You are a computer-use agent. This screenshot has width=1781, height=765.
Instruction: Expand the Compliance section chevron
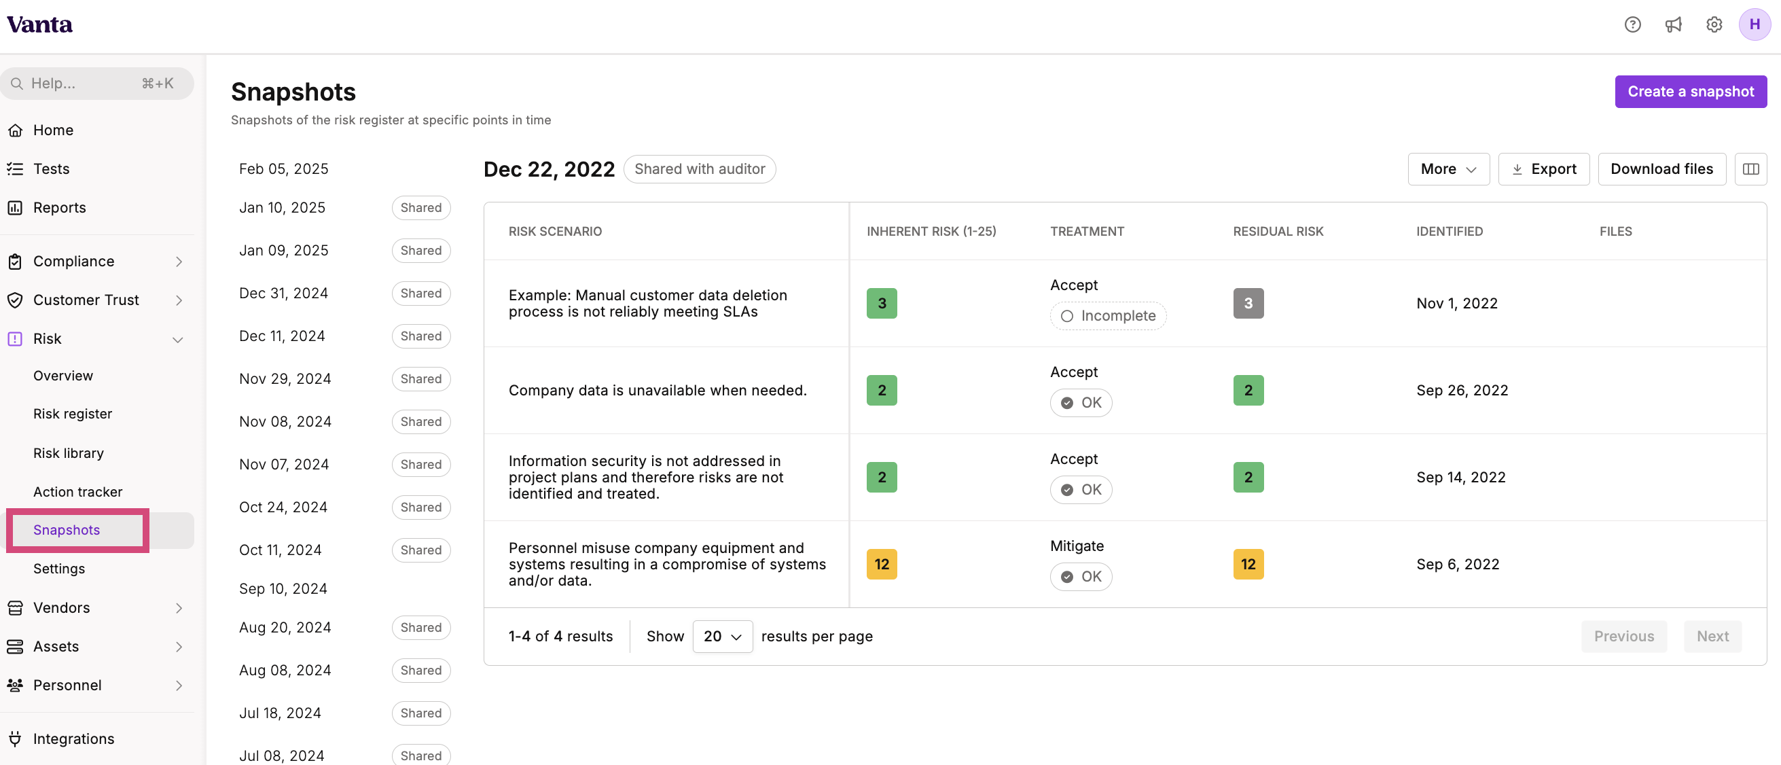coord(179,262)
